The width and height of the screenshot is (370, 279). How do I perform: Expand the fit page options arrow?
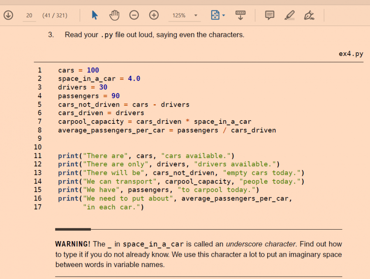(224, 16)
